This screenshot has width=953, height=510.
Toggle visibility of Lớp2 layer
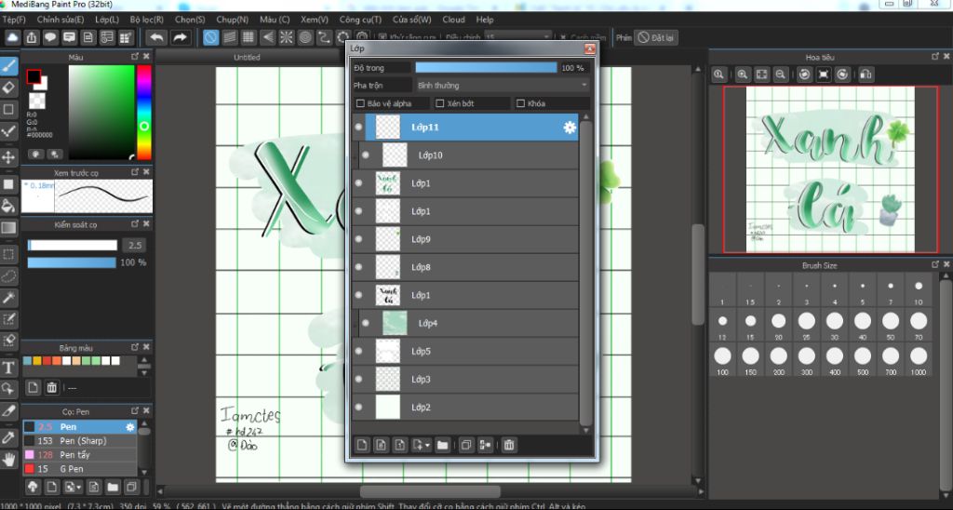358,407
